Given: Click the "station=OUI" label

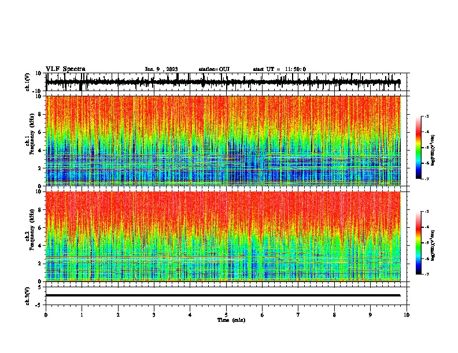Looking at the screenshot, I should point(214,69).
